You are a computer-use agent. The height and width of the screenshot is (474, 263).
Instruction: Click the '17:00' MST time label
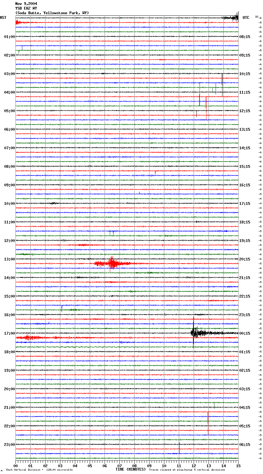(10, 333)
